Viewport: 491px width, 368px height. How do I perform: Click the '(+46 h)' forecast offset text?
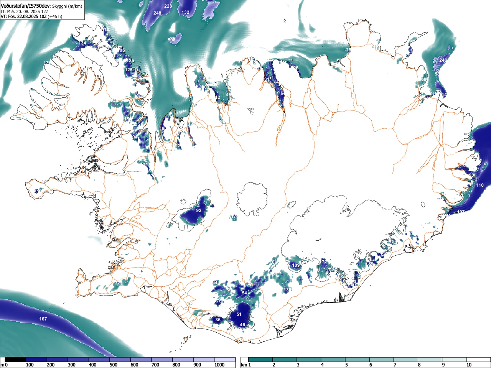pyautogui.click(x=55, y=16)
